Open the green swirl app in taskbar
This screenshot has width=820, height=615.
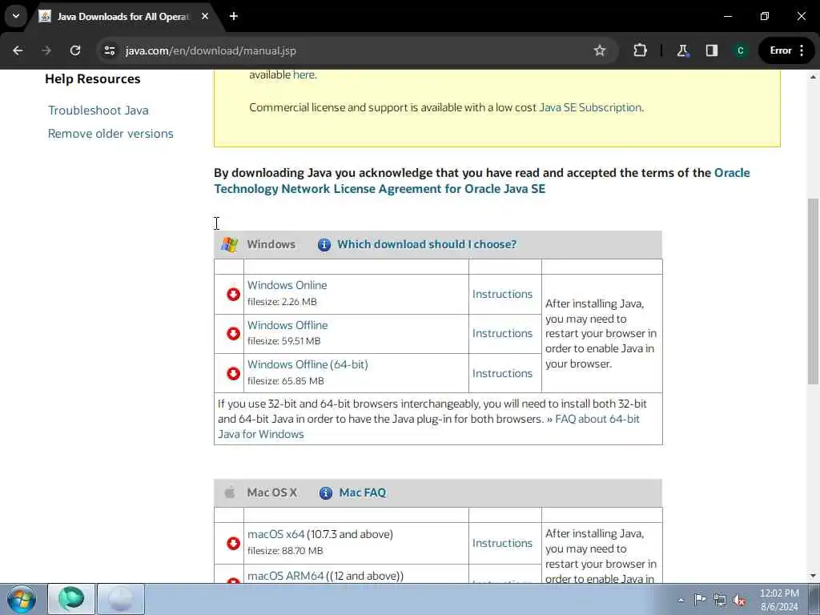71,599
